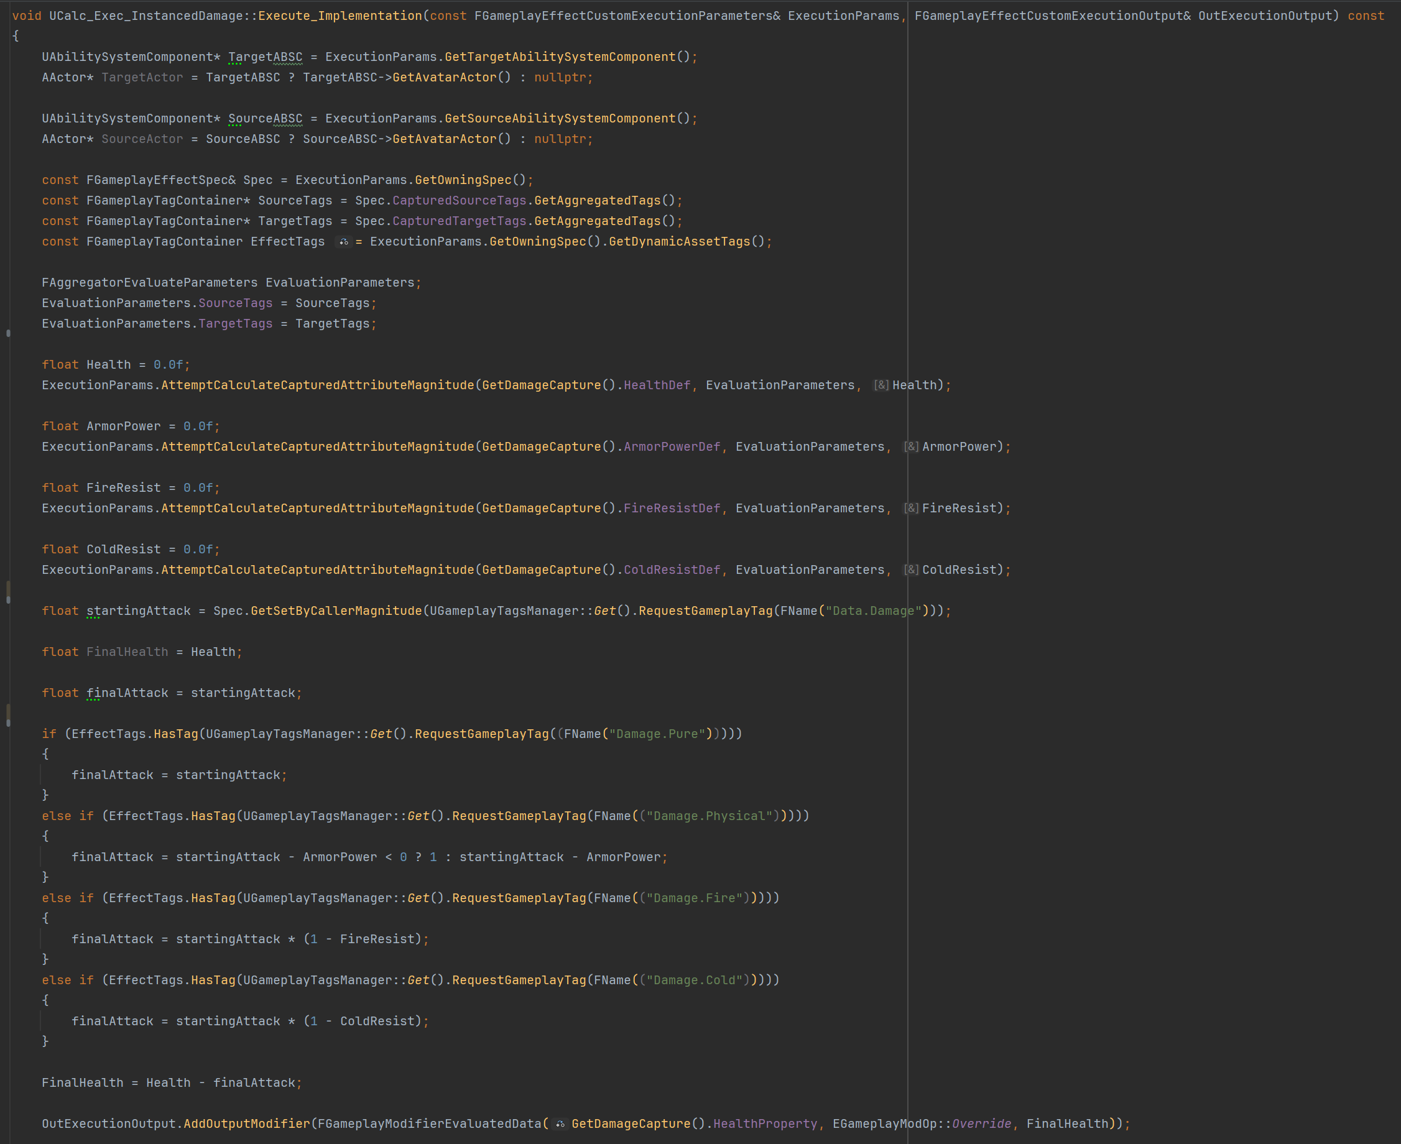1401x1144 pixels.
Task: Click the GetTargetAbilitySystemComponent method call
Action: (560, 57)
